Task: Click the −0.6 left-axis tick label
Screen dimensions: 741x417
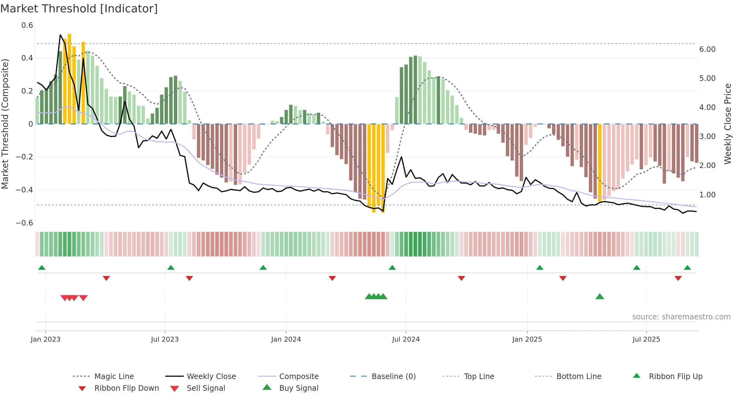Action: pyautogui.click(x=24, y=223)
